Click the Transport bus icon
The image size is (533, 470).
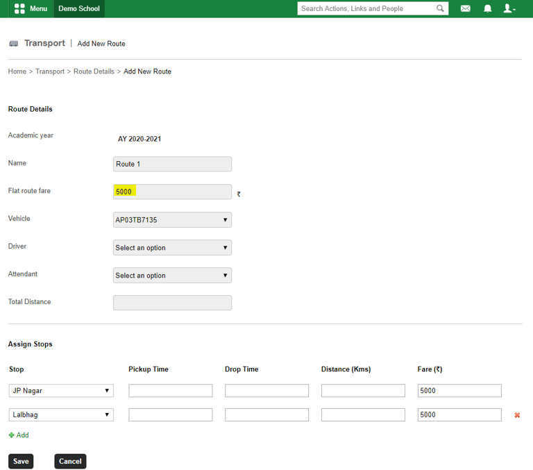[13, 44]
